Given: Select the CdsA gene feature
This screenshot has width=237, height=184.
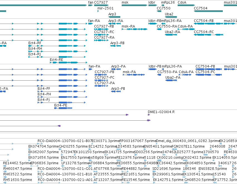Looking at the screenshot, I should pos(186,5).
